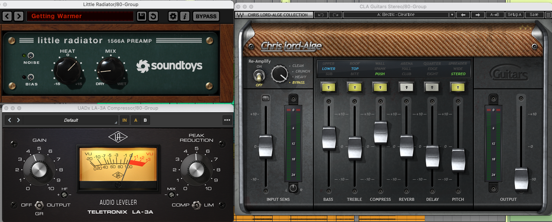Click the A→B copy button in CLA Guitars

[x=495, y=15]
